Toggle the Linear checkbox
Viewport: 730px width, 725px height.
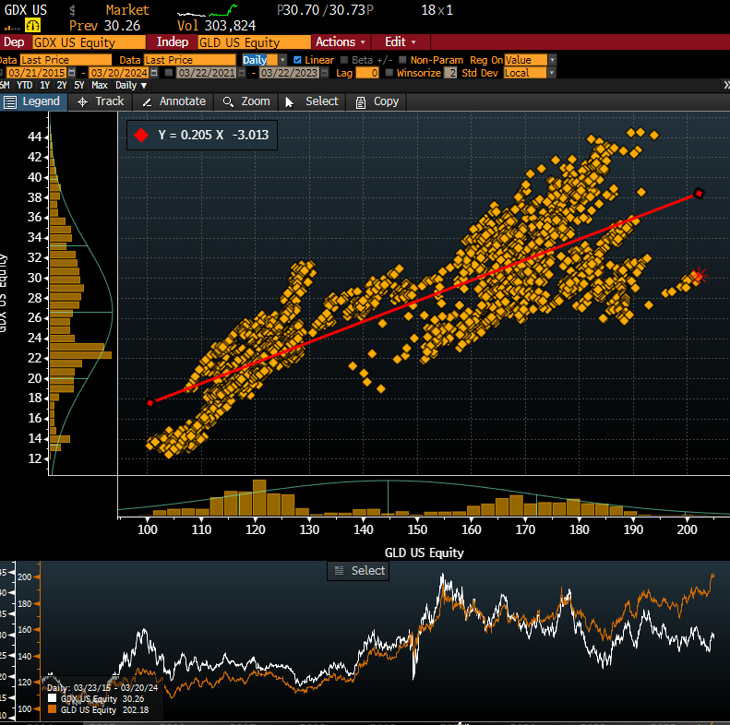click(297, 60)
